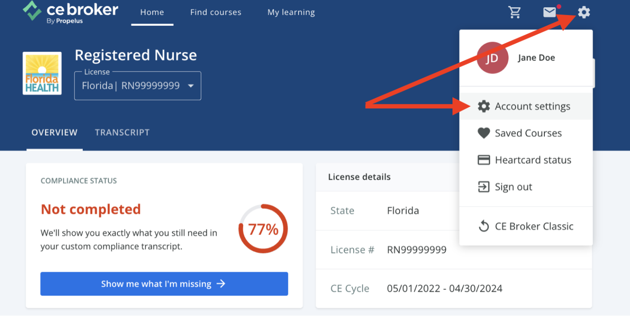Choose Heartcard status in the menu
Image resolution: width=630 pixels, height=316 pixels.
(x=526, y=160)
